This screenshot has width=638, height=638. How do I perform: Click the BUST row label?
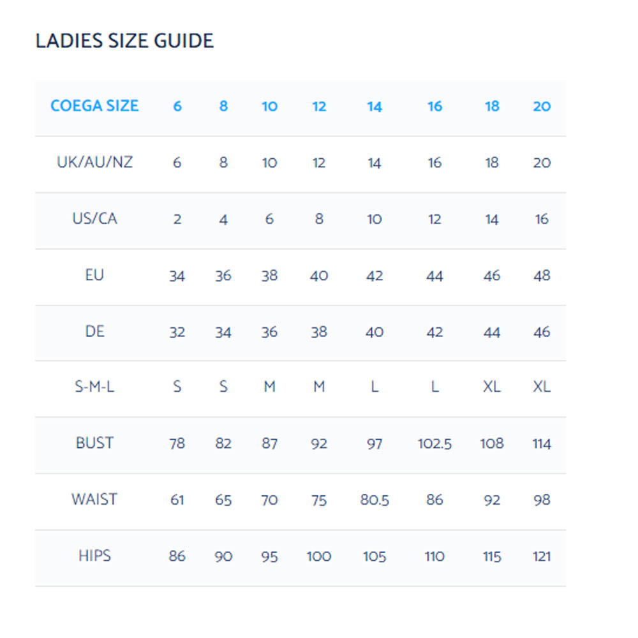[x=94, y=443]
